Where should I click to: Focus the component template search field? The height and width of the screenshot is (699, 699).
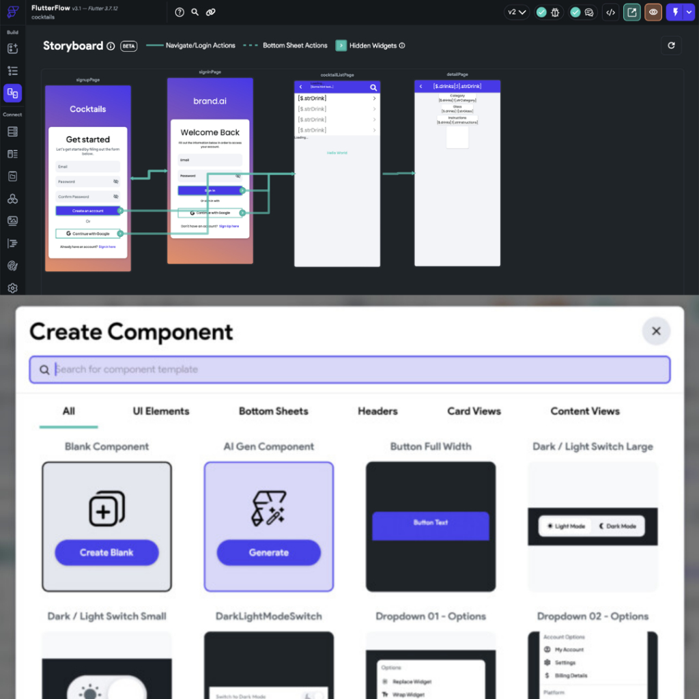(x=349, y=369)
